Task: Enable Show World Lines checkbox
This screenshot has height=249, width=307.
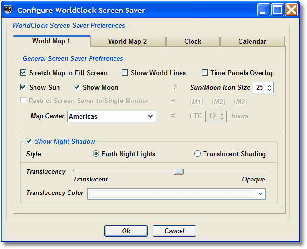Action: click(125, 73)
